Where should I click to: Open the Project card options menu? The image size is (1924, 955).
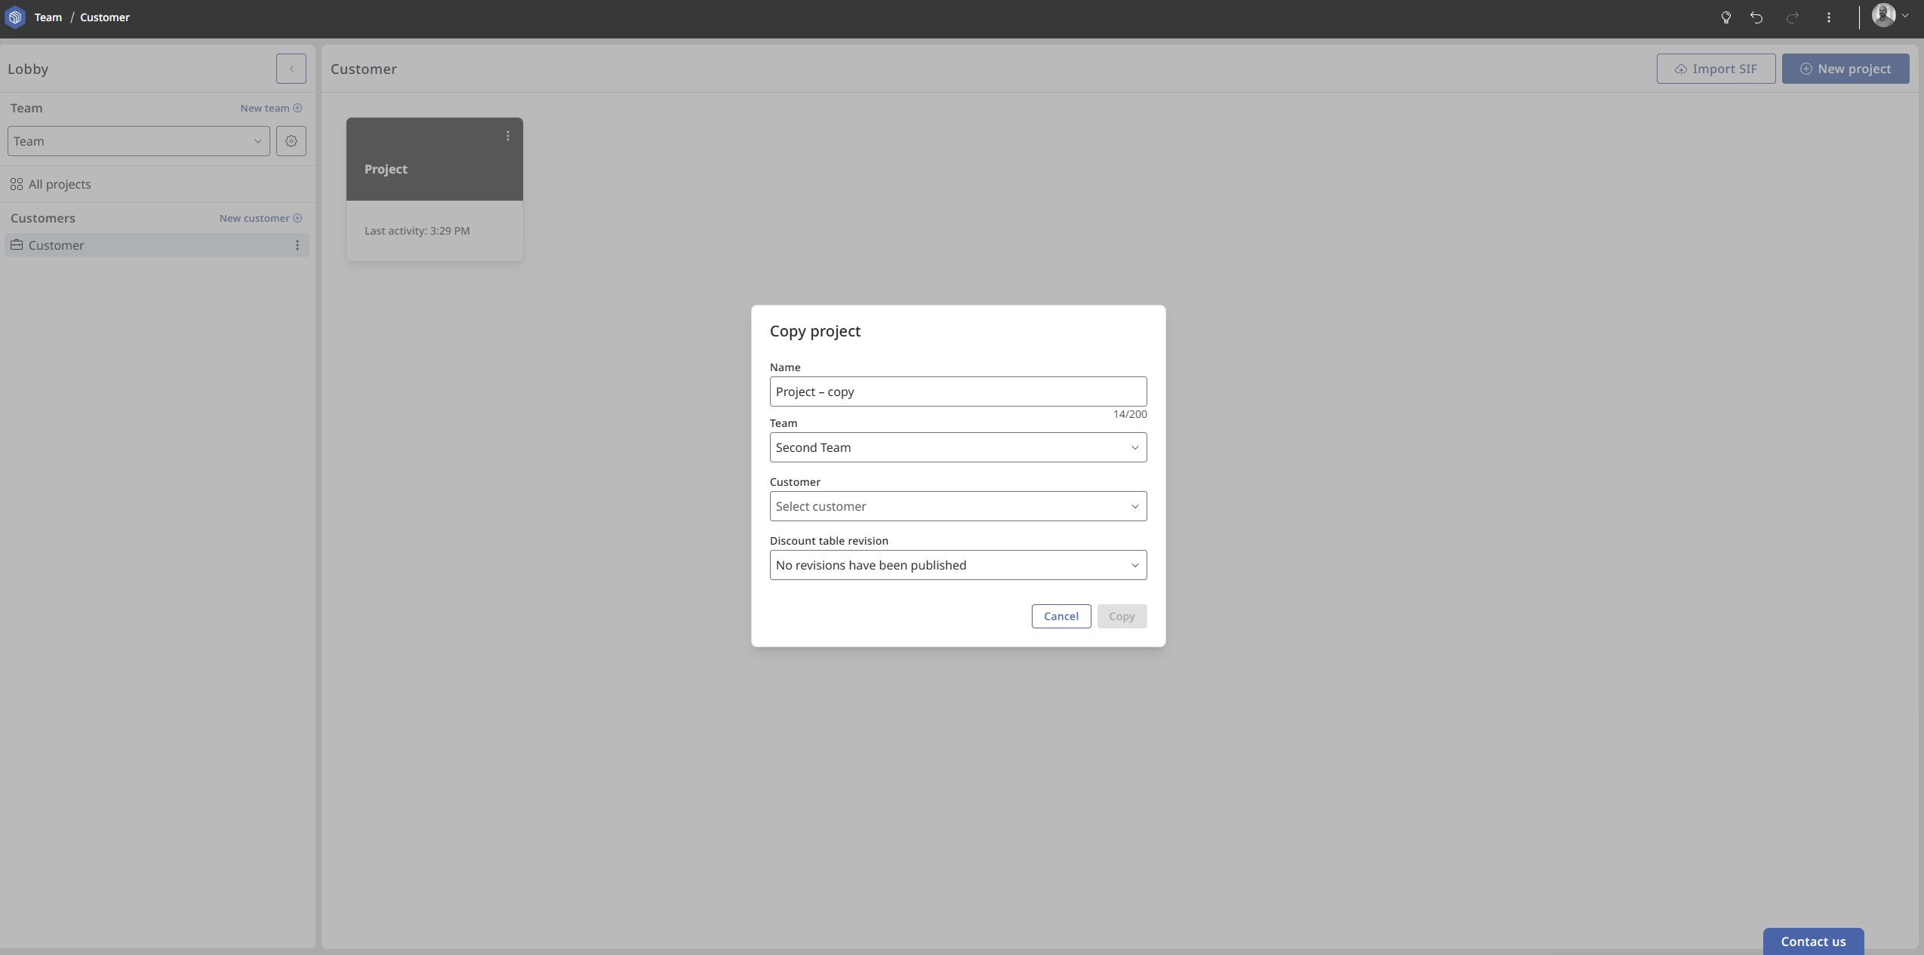(x=508, y=136)
